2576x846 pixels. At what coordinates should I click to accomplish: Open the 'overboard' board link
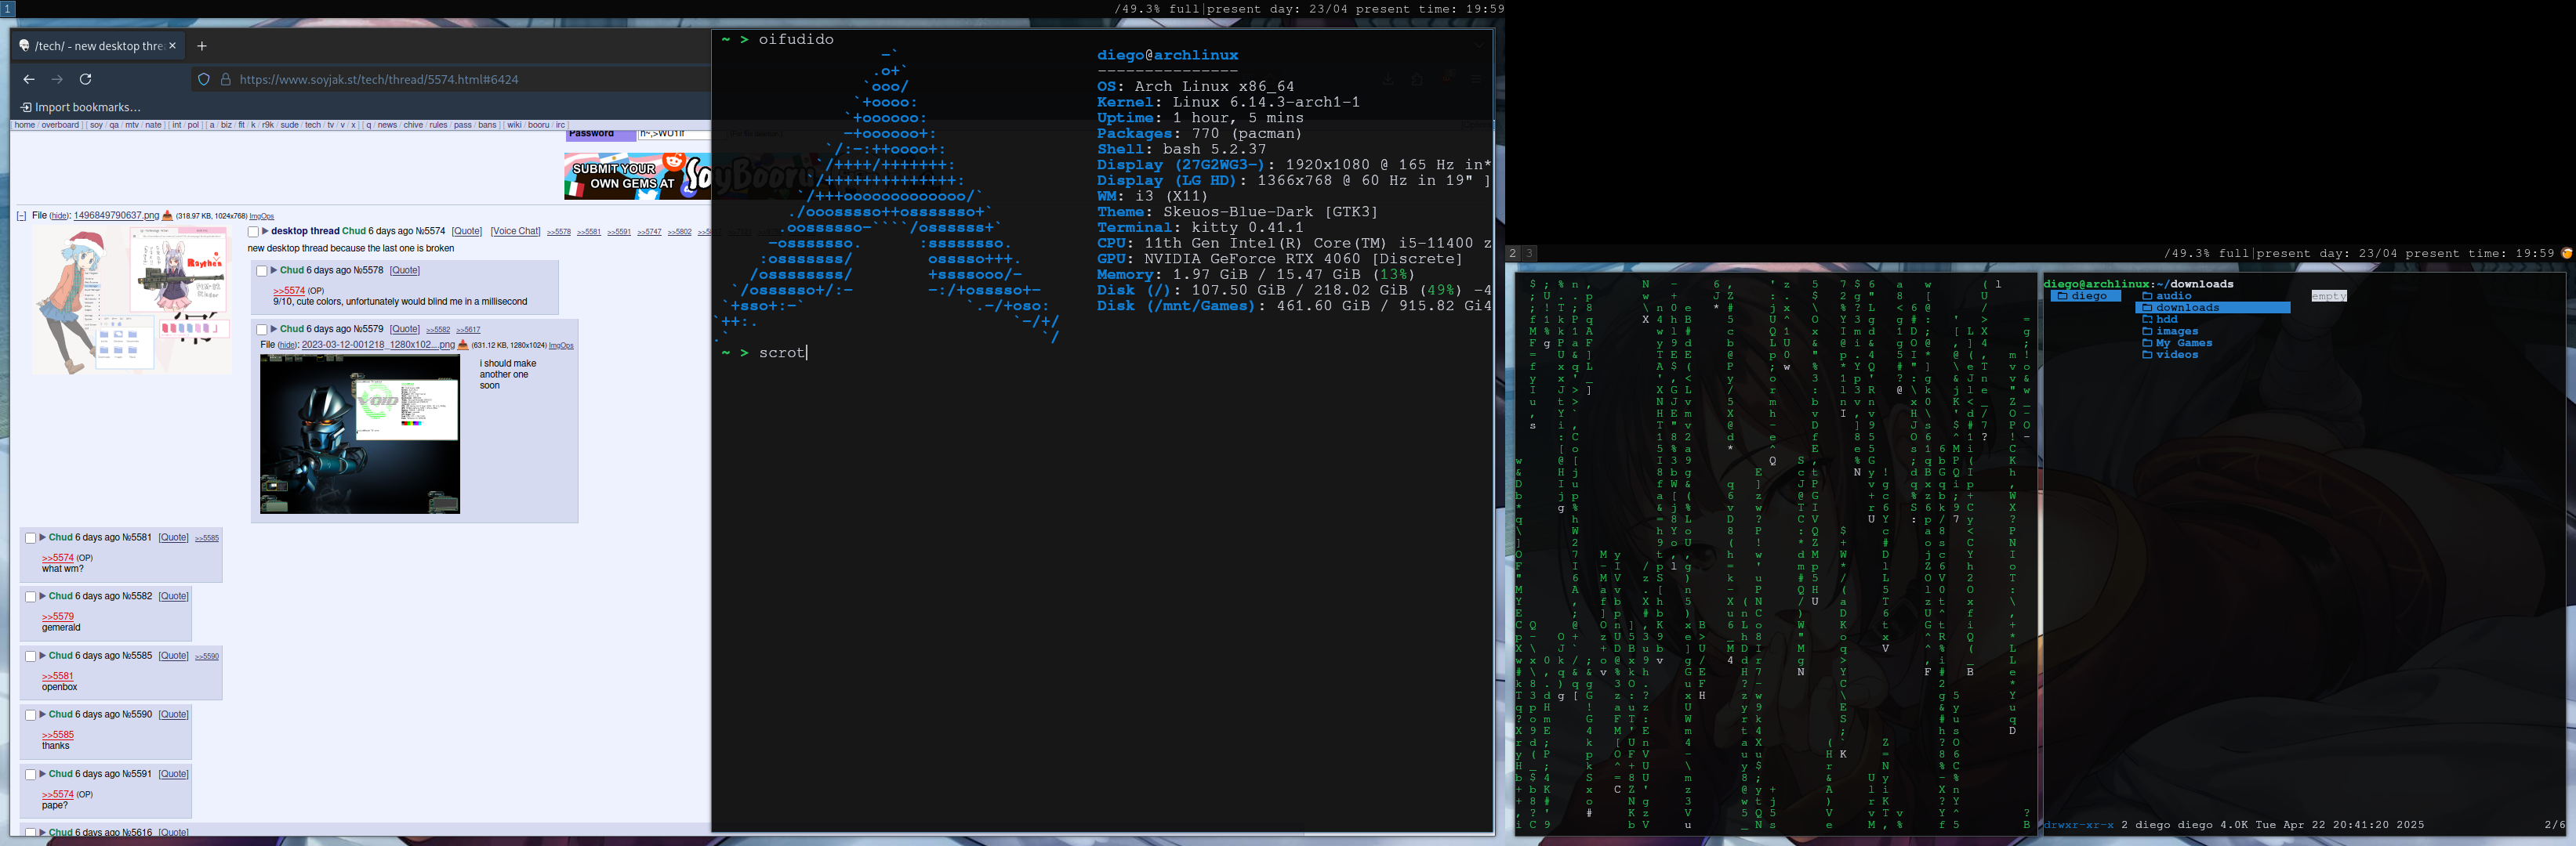point(60,125)
